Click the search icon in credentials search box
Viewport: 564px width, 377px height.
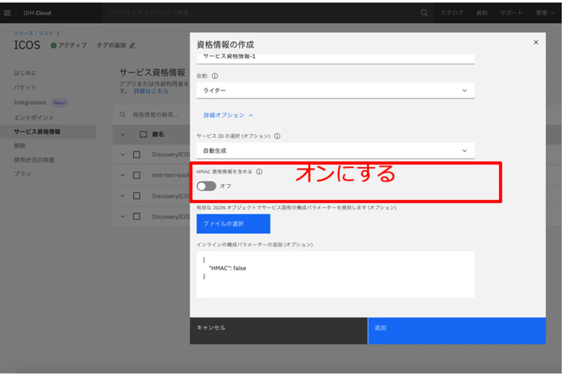123,115
